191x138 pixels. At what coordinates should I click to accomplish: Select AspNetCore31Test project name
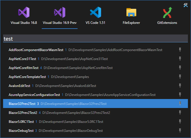point(22,59)
